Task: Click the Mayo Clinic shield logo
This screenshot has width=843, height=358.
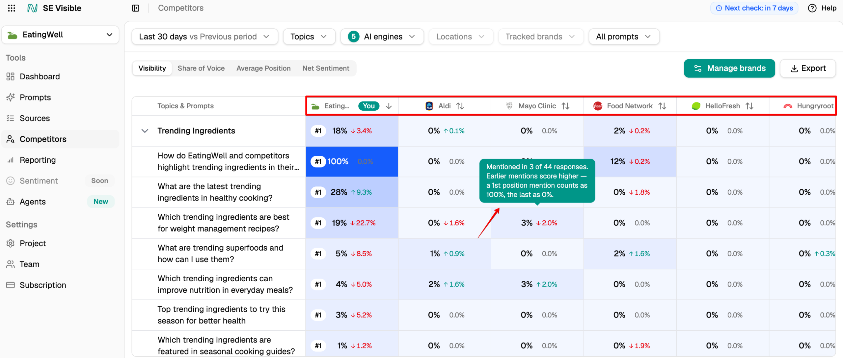Action: 509,106
